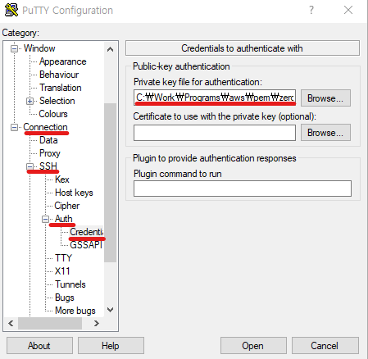Collapse the Connection category node
The height and width of the screenshot is (359, 368).
[x=14, y=127]
